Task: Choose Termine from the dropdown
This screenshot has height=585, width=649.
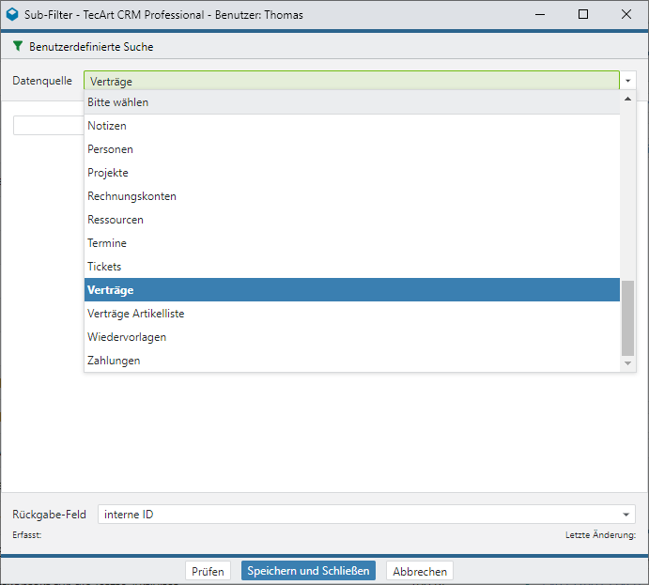Action: tap(107, 243)
